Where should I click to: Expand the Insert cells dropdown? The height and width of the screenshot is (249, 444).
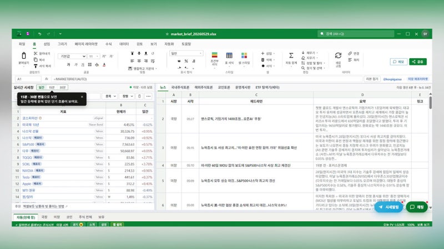[x=274, y=53]
